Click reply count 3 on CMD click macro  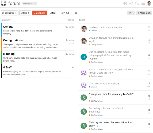click(x=149, y=83)
